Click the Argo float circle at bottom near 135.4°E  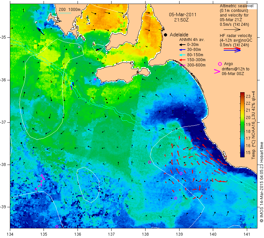[x=57, y=226]
